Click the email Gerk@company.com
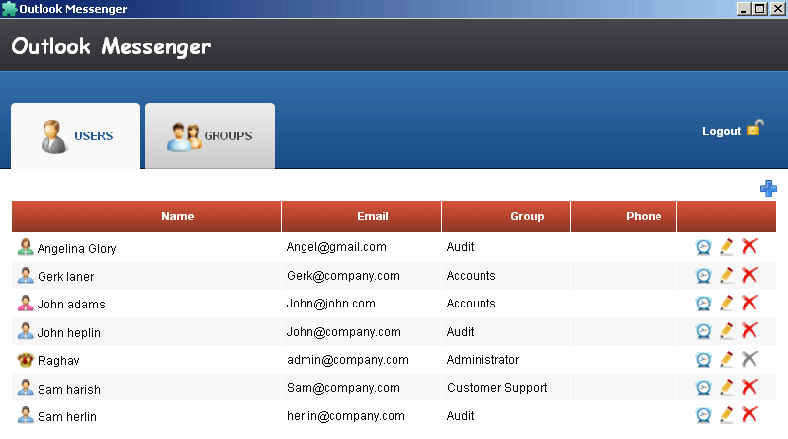788x439 pixels. click(343, 276)
